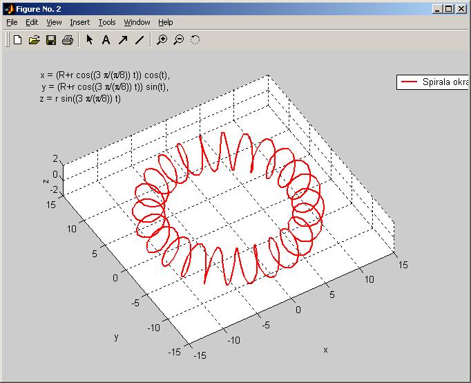The width and height of the screenshot is (471, 383).
Task: Open a file with the folder icon
Action: coord(34,40)
